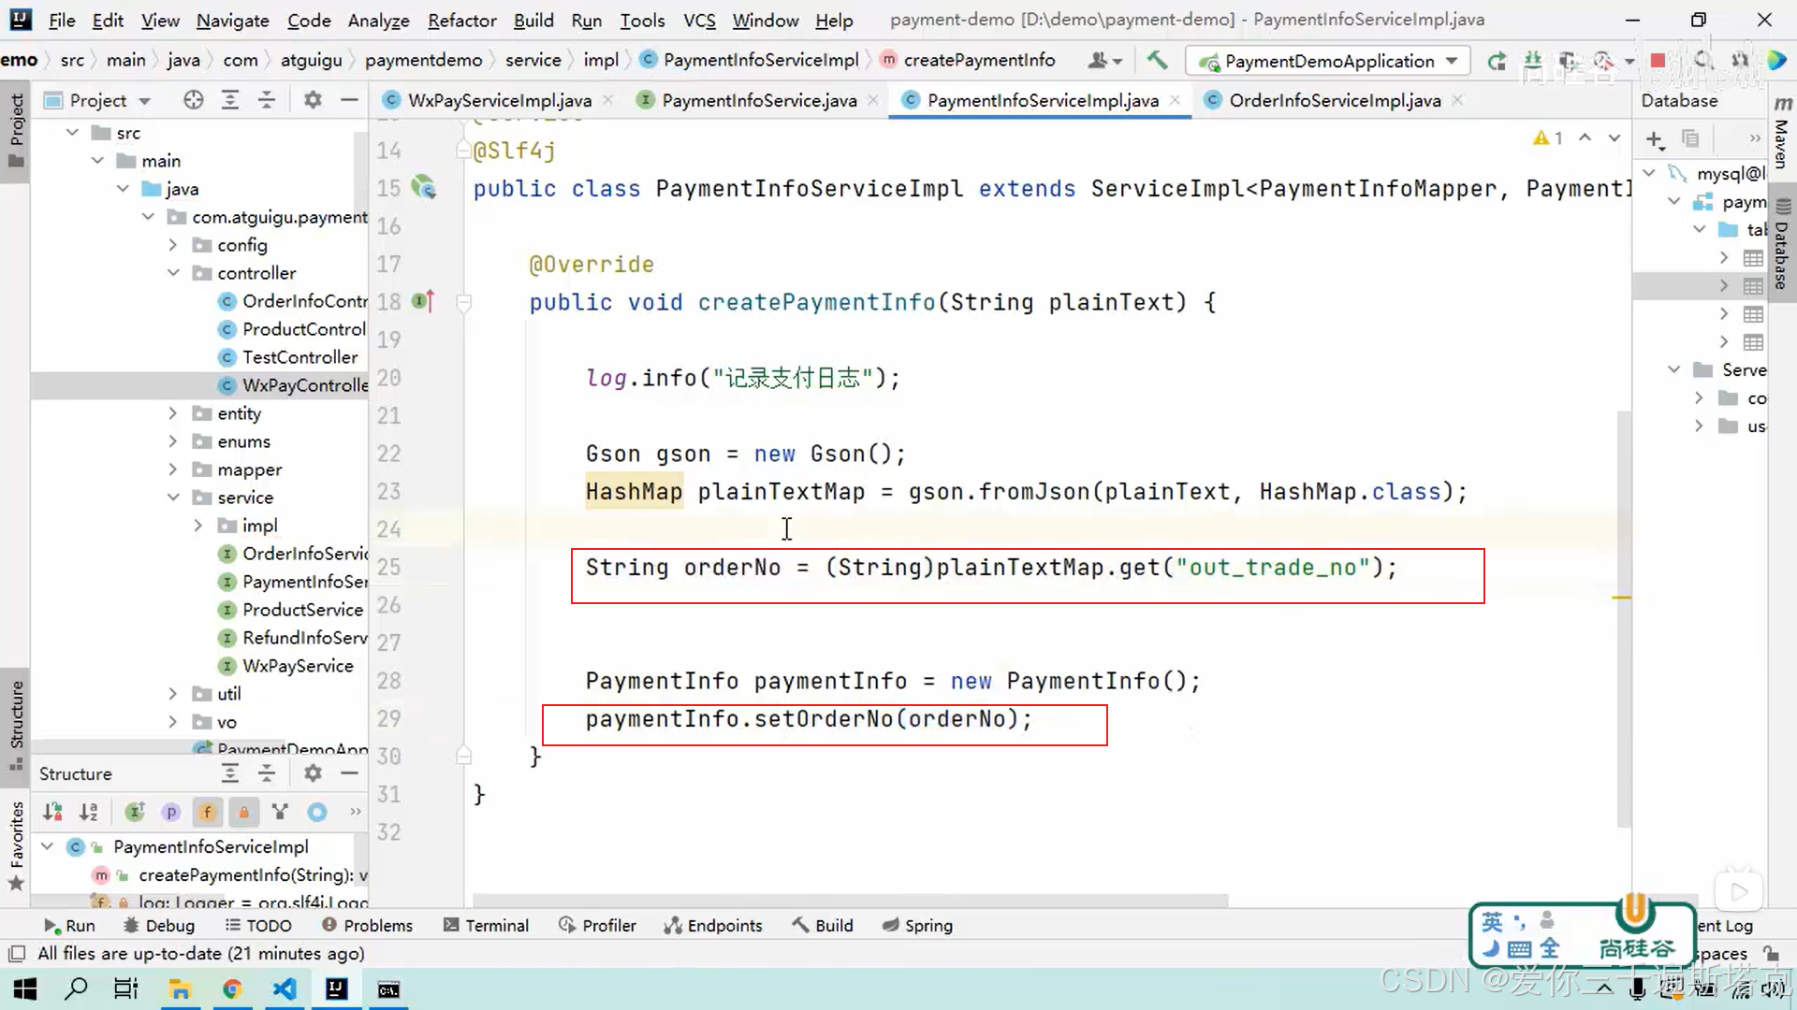
Task: Click Sort Alphabetically in Structure panel
Action: click(89, 812)
